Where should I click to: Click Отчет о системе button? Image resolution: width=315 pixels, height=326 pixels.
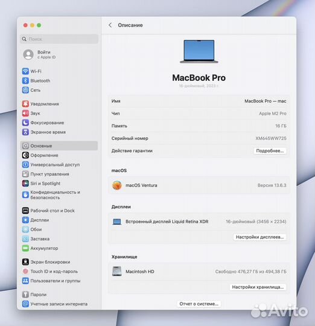(x=199, y=304)
